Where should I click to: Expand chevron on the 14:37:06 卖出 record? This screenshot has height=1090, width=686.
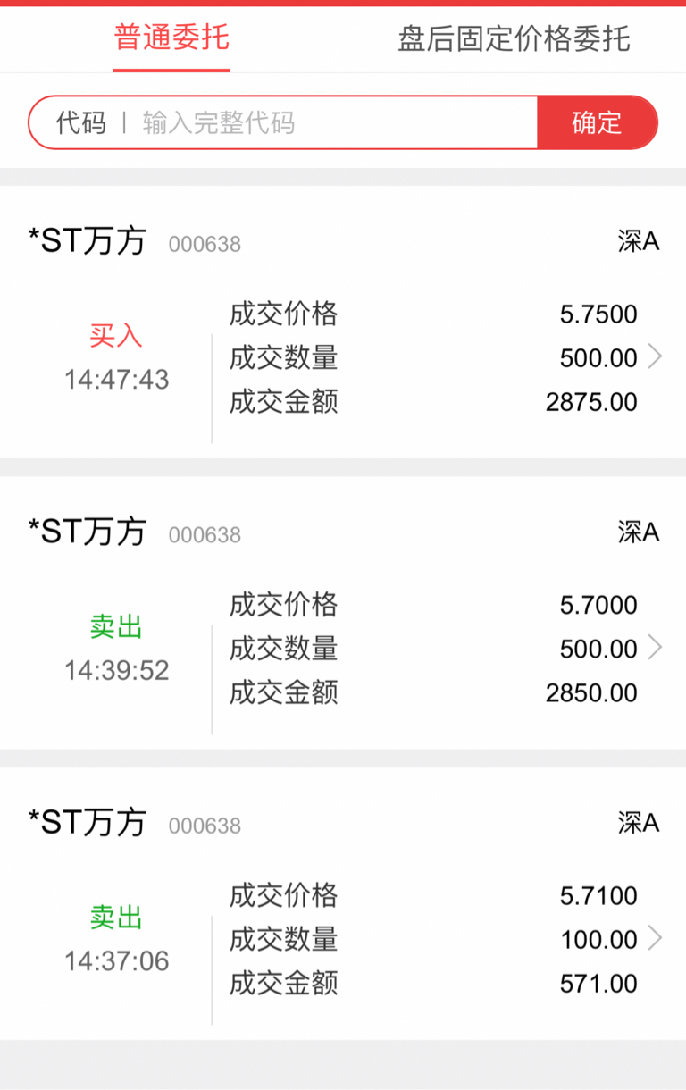656,938
